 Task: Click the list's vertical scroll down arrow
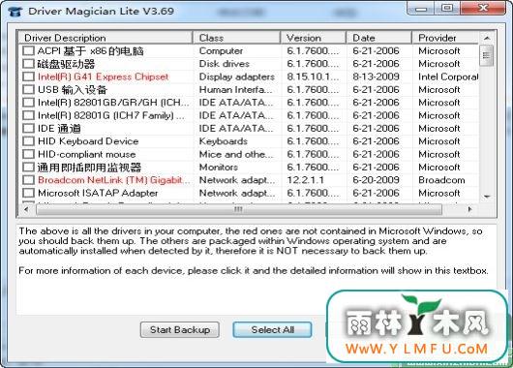tap(487, 197)
